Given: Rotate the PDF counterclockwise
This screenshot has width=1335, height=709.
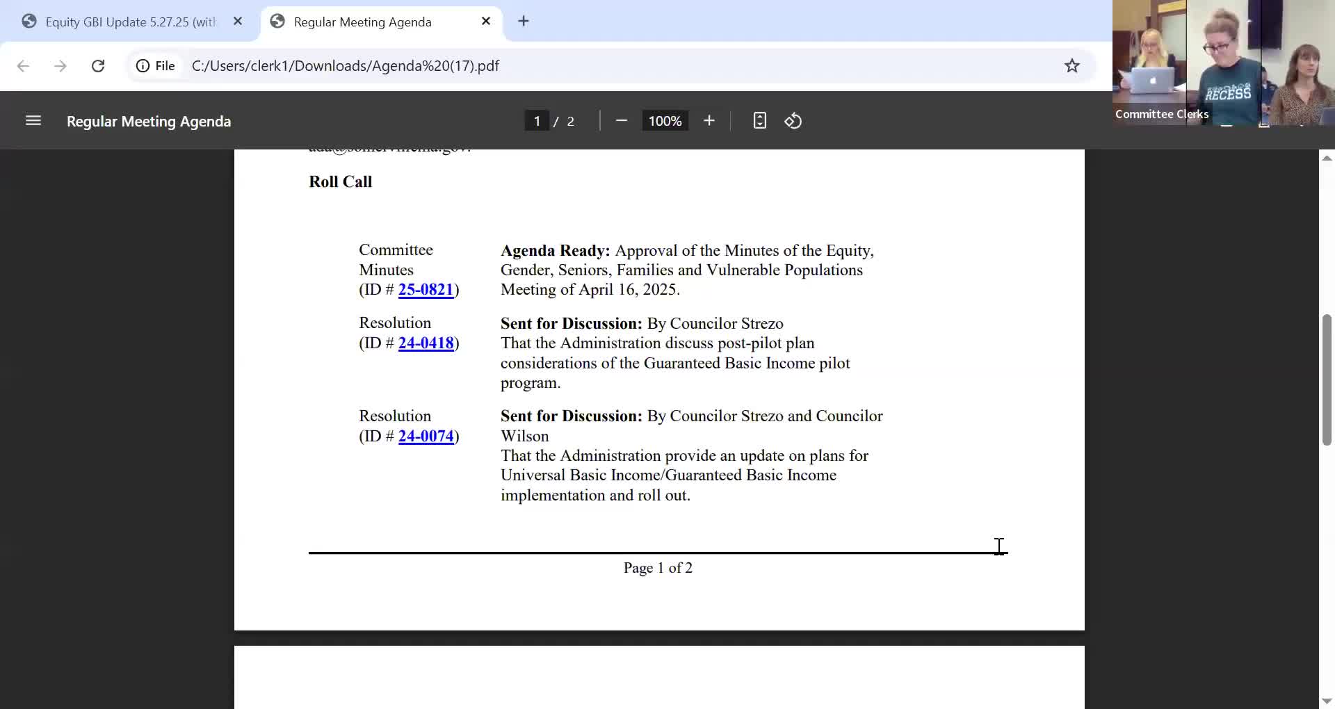Looking at the screenshot, I should pos(793,121).
